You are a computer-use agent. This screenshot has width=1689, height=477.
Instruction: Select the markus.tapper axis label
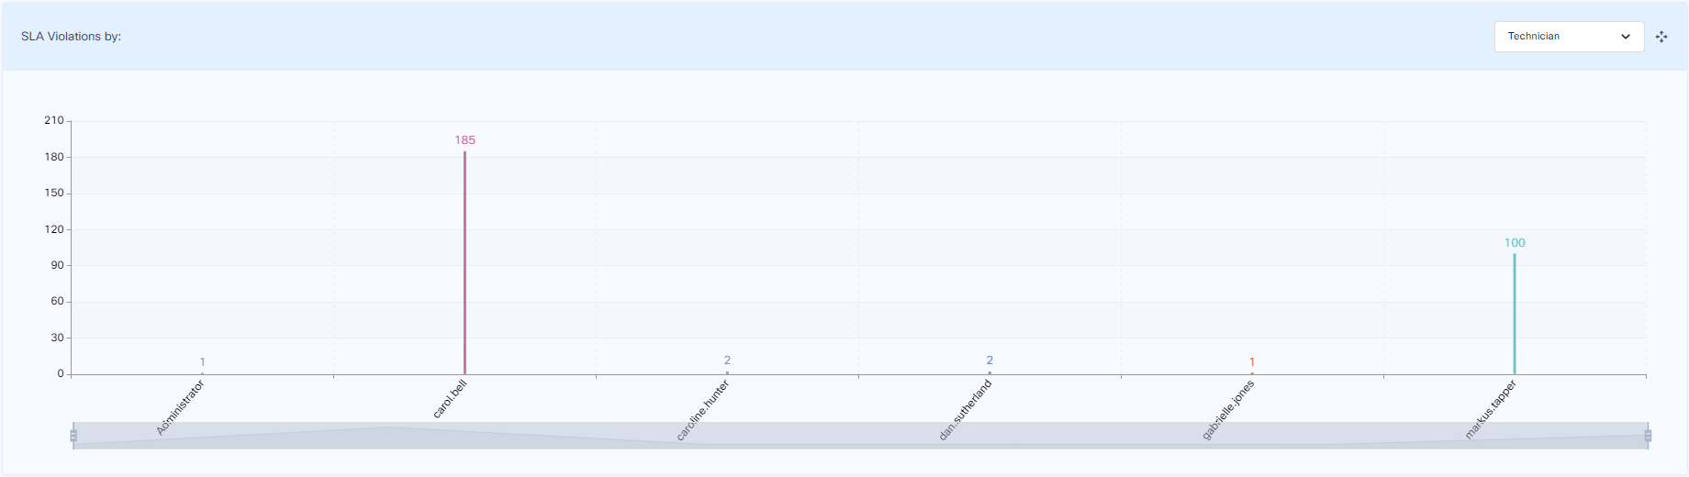pyautogui.click(x=1491, y=409)
